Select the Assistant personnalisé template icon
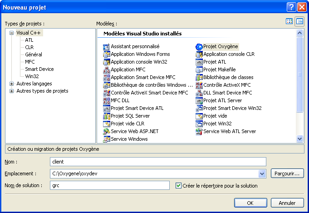Viewport: 309px width, 213px height. click(x=106, y=47)
